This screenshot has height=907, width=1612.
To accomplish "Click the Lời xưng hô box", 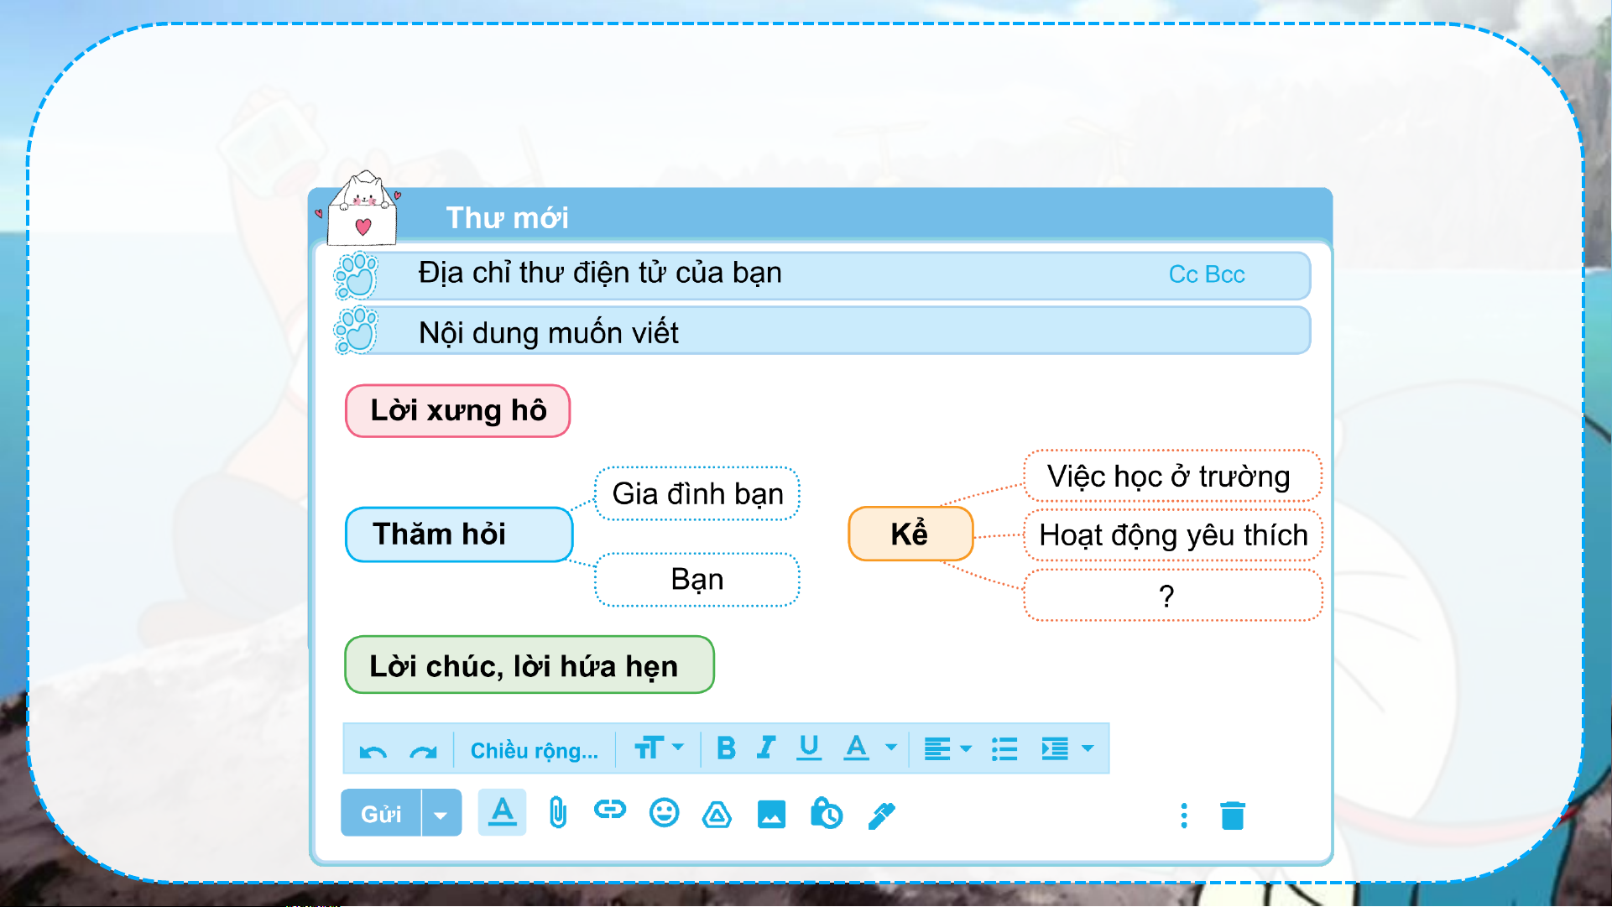I will (x=458, y=411).
